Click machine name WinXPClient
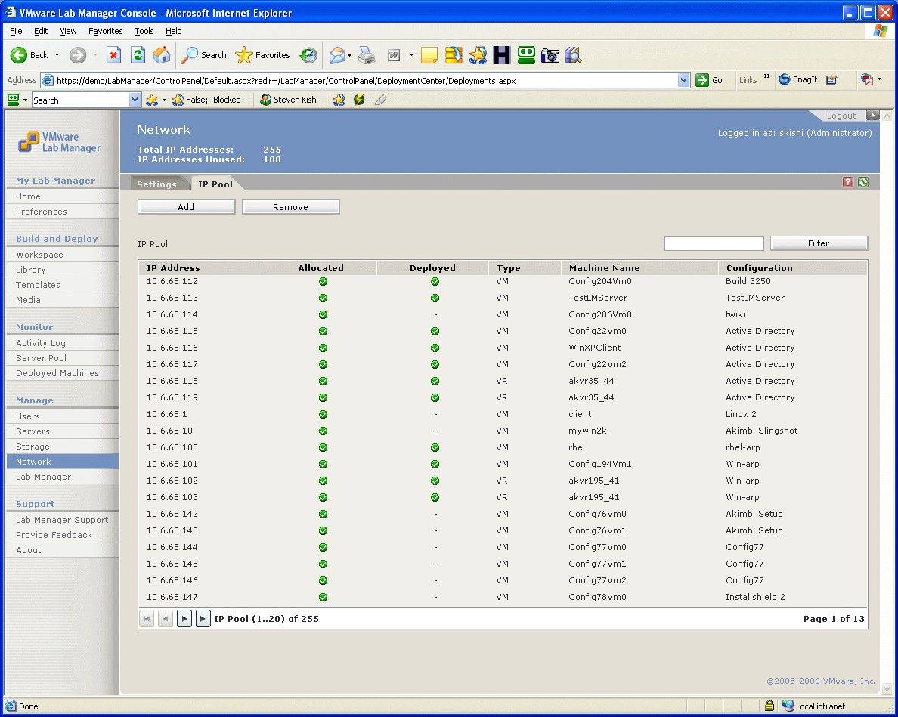Screen dimensions: 898x717 point(594,348)
